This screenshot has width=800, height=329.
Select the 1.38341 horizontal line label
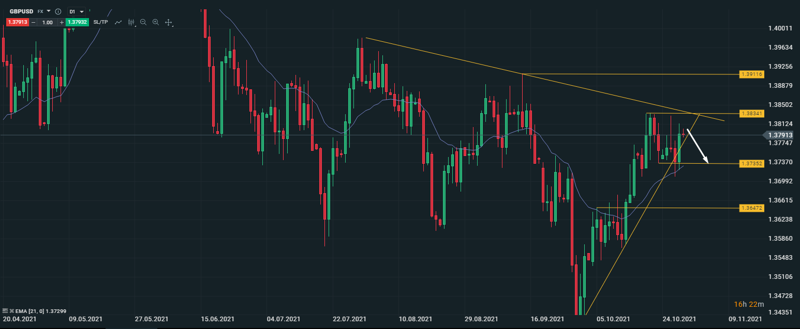[752, 113]
